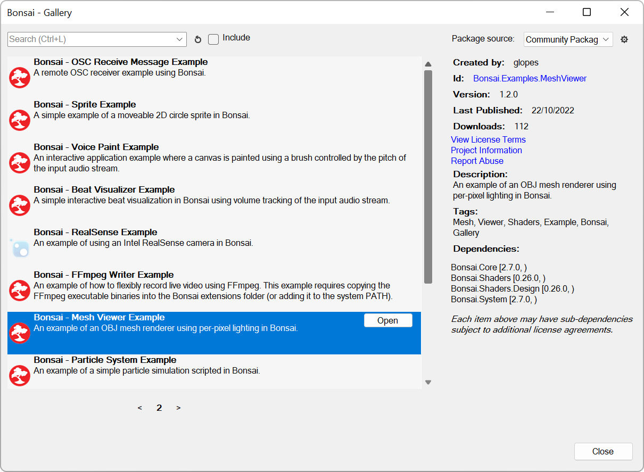Click the tags text starting with Mesh, Viewer

(x=531, y=228)
